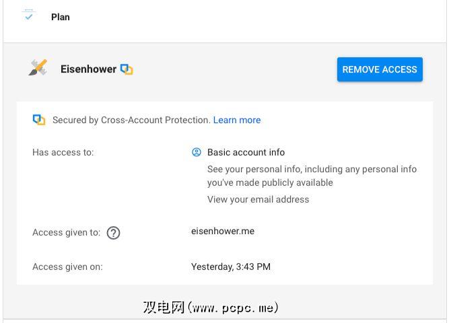
Task: Open the Learn more link
Action: [x=237, y=120]
